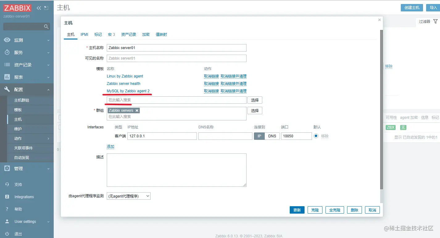Click the 帮助 question mark icon
This screenshot has width=440, height=238.
point(7,209)
